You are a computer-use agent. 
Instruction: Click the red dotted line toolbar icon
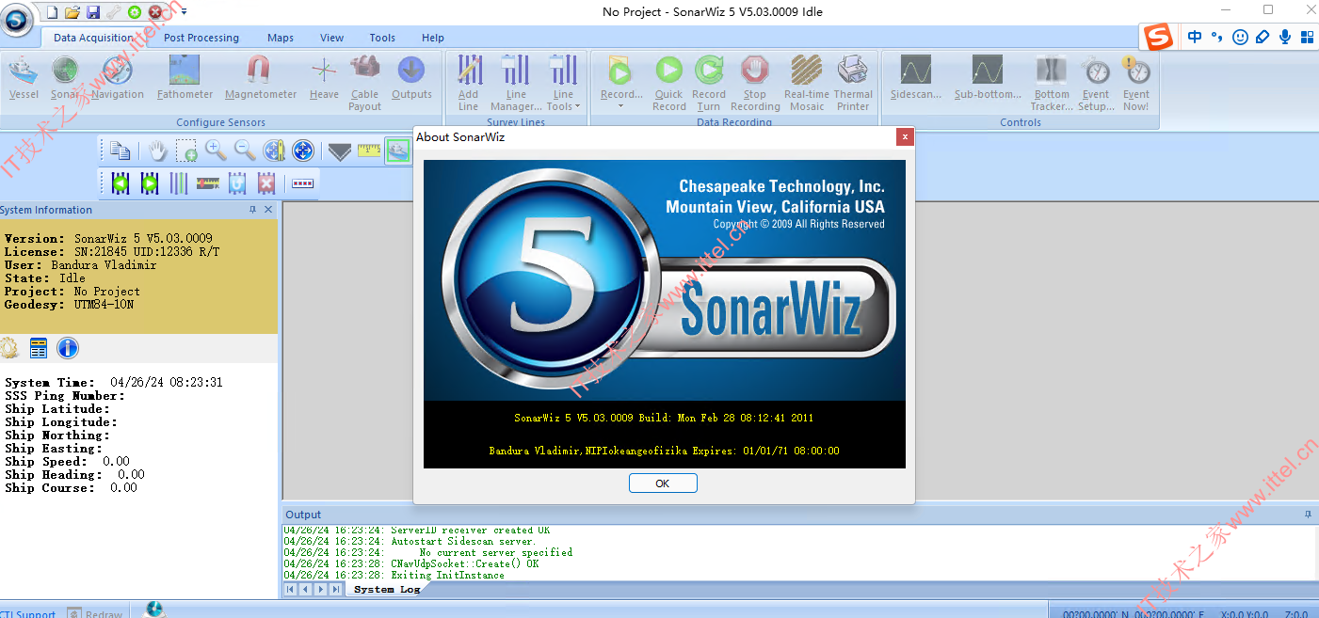tap(302, 183)
